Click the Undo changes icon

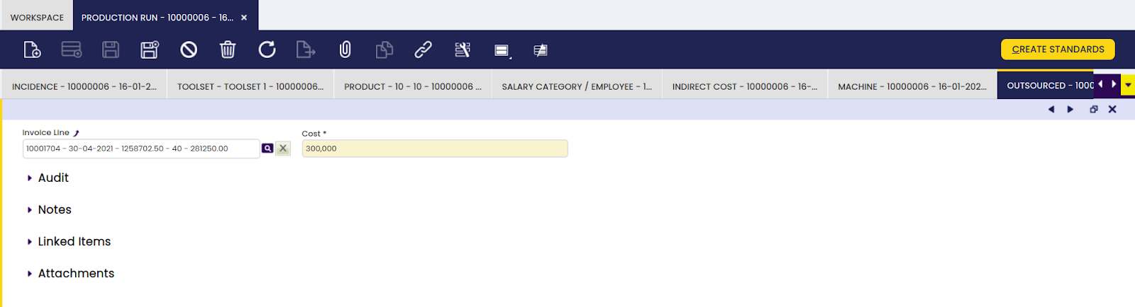(189, 50)
